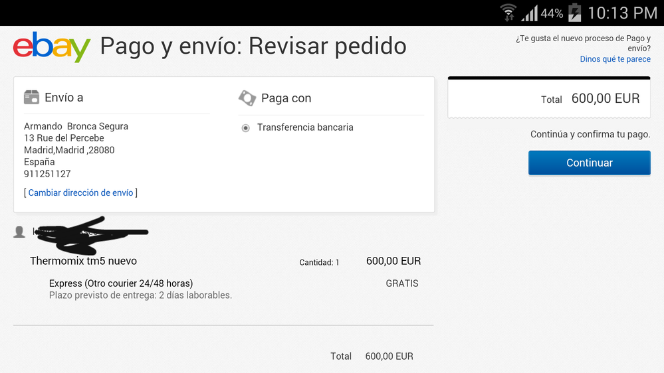This screenshot has width=664, height=373.
Task: Click the recipient name Armando Bronca Segura
Action: point(76,127)
